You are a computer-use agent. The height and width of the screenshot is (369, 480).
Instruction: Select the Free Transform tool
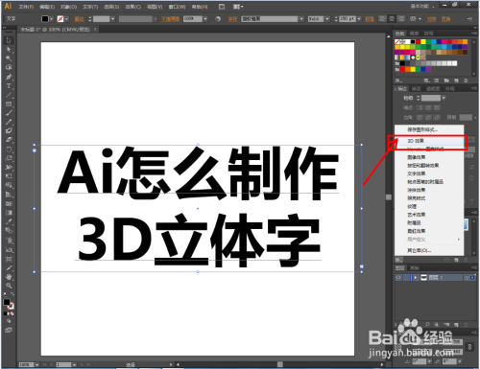click(x=9, y=176)
